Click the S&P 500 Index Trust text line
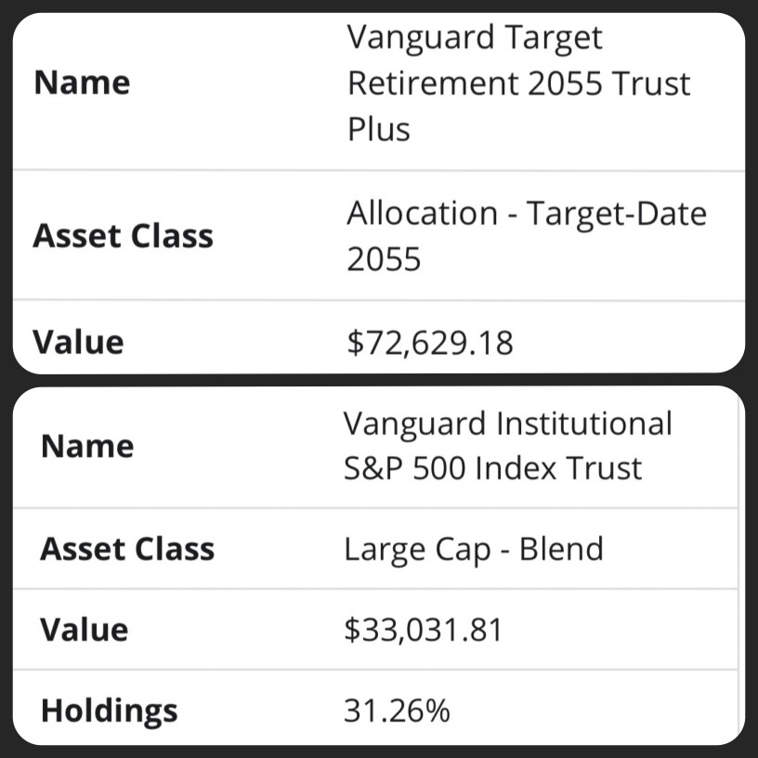Screen dimensions: 758x758 pyautogui.click(x=493, y=468)
